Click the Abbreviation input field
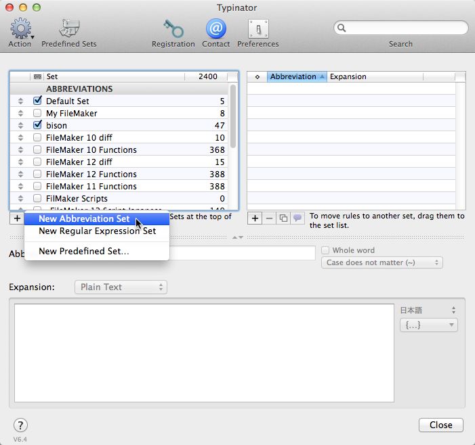The height and width of the screenshot is (445, 475). tap(243, 253)
